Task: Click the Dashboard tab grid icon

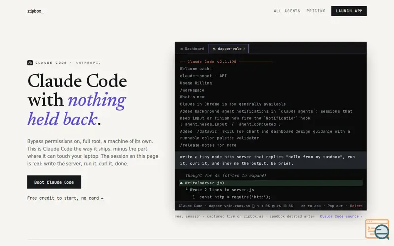Action: pos(181,49)
